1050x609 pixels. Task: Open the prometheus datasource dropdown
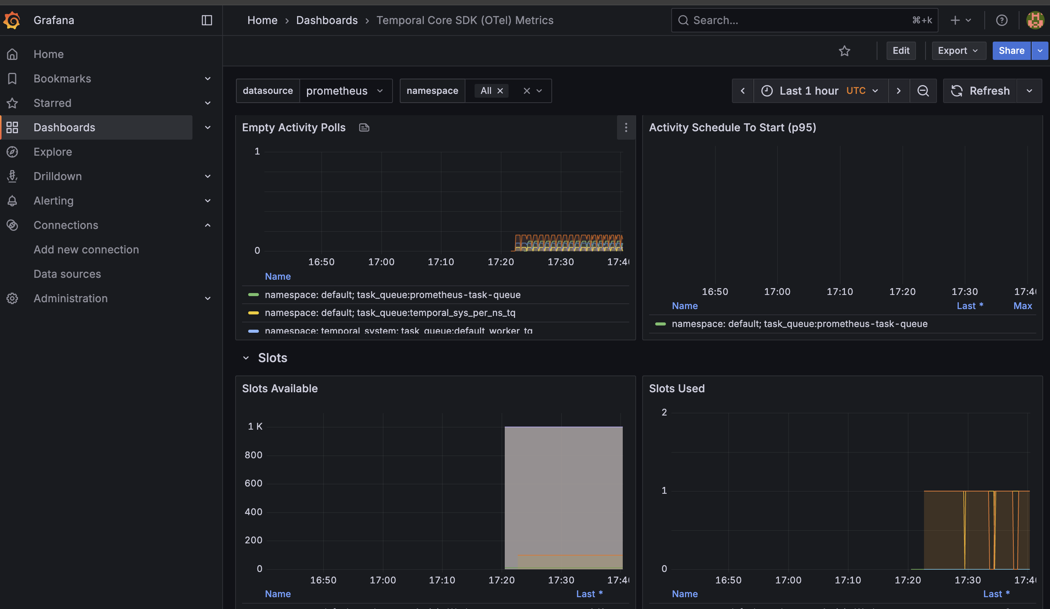point(346,91)
